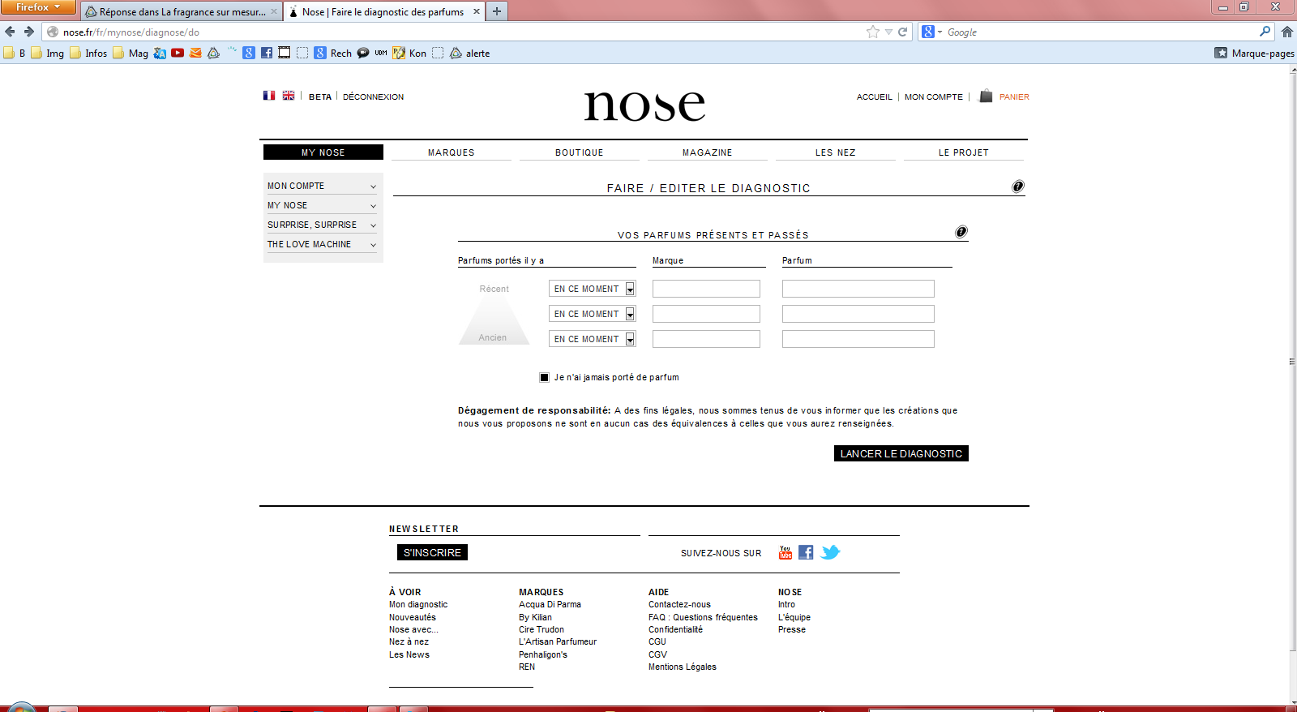Click the info icon beside Faire / Editer le Diagnostic

tap(1018, 187)
